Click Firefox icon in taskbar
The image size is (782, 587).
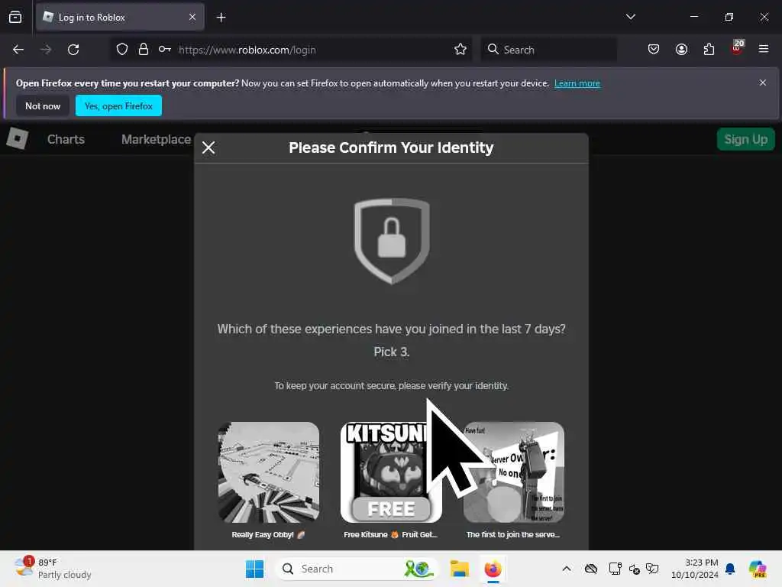point(493,569)
